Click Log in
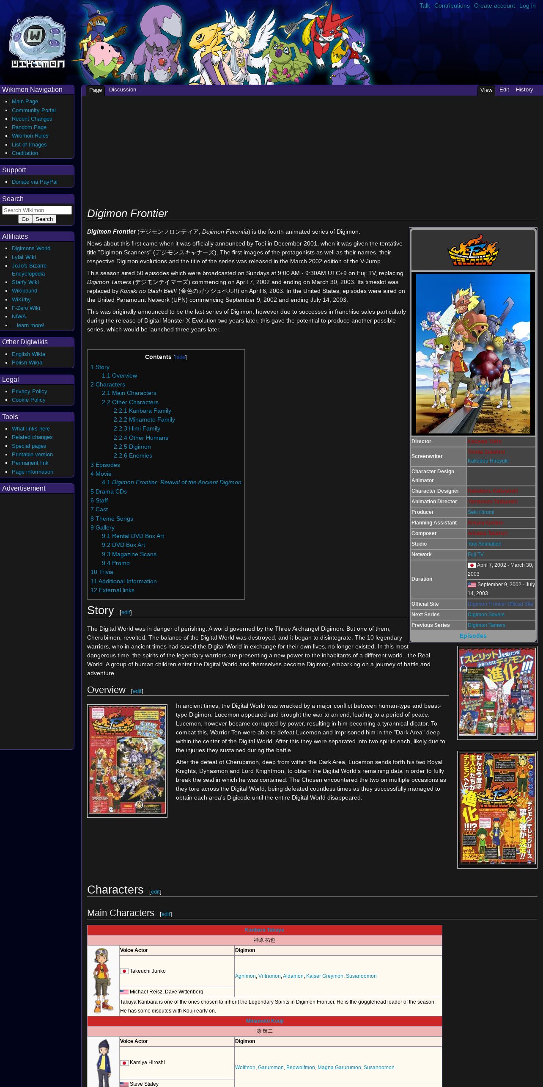Screen dimensions: 543x1087 pos(527,6)
